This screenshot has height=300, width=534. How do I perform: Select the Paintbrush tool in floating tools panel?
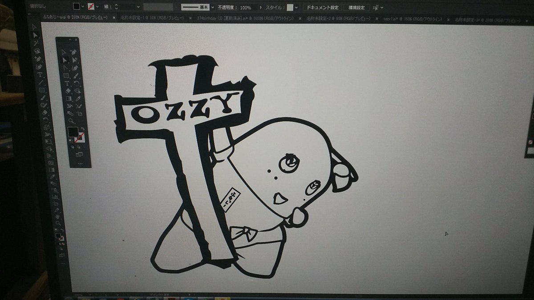pyautogui.click(x=76, y=75)
